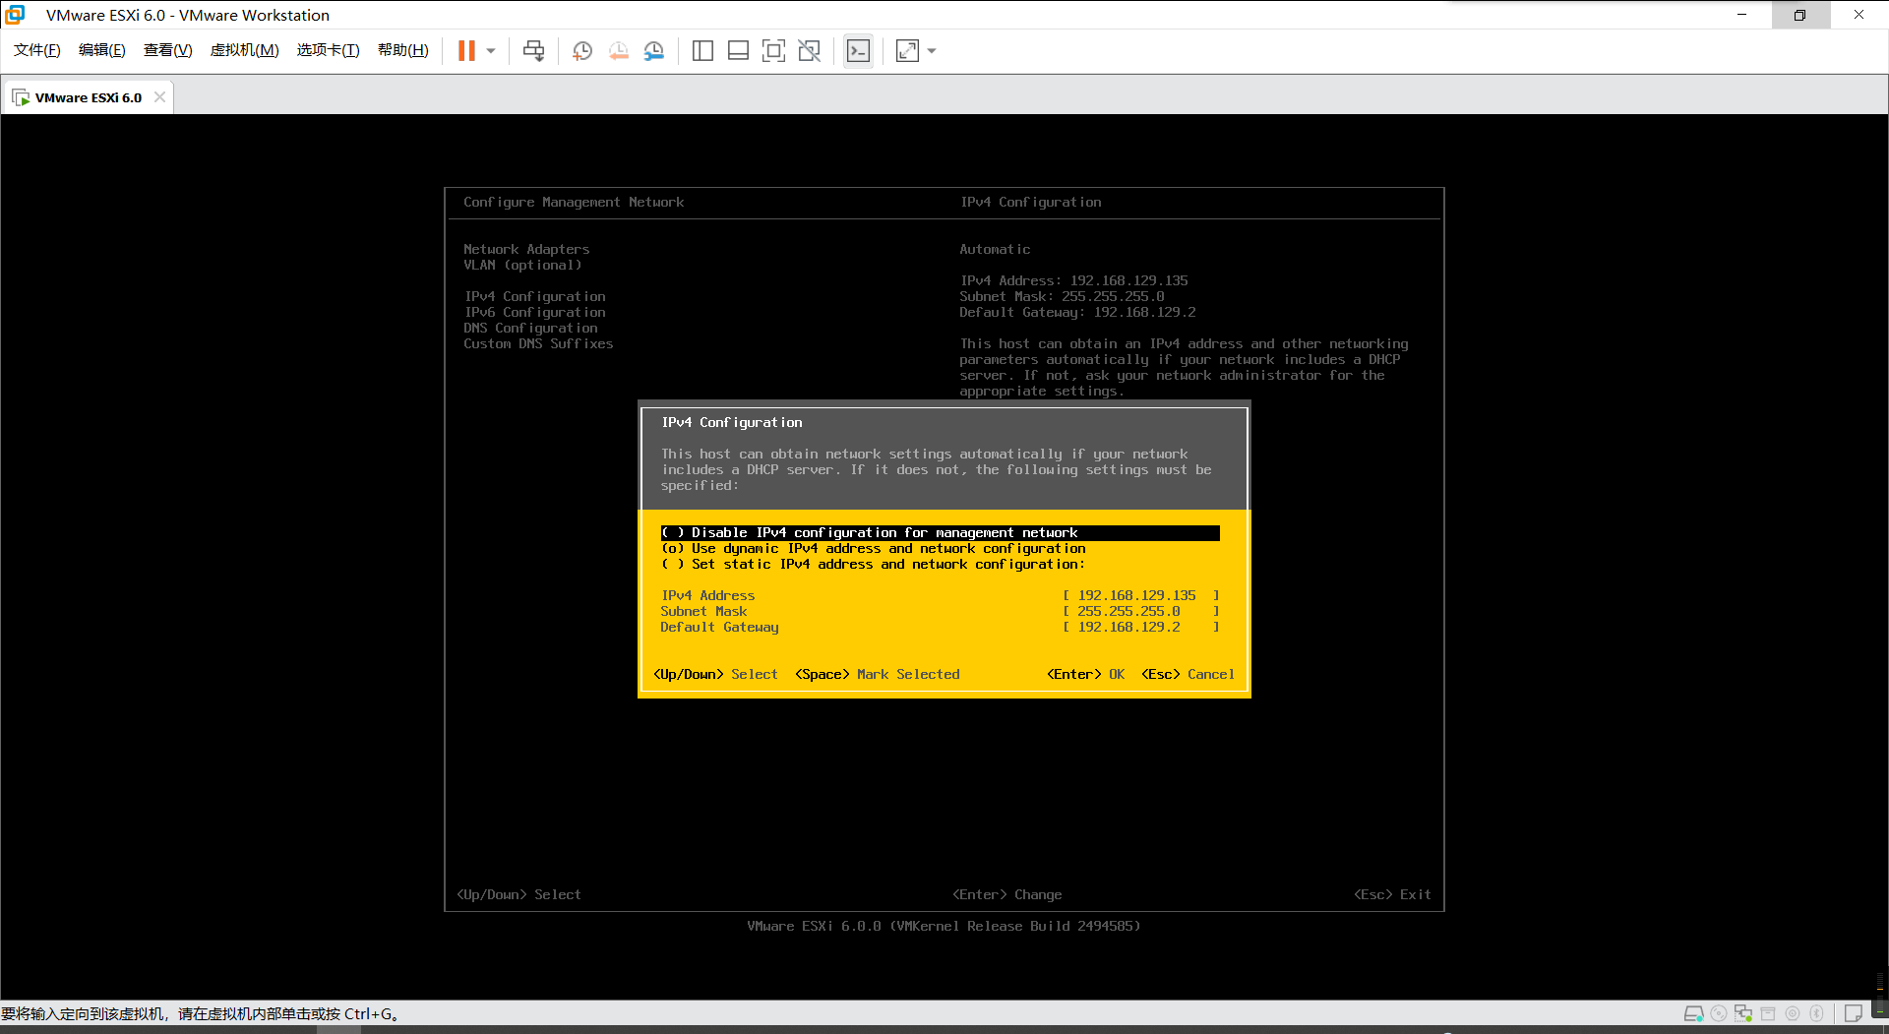1889x1034 pixels.
Task: Toggle the thumbnail bar view icon
Action: tap(738, 50)
